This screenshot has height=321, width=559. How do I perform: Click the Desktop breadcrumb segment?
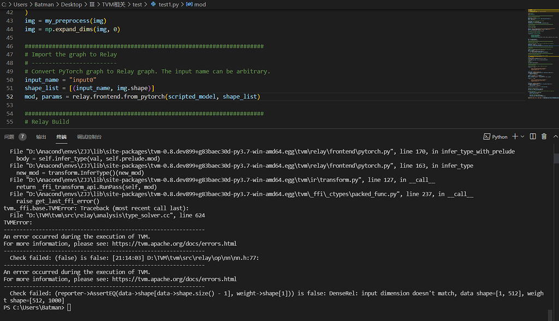(70, 4)
